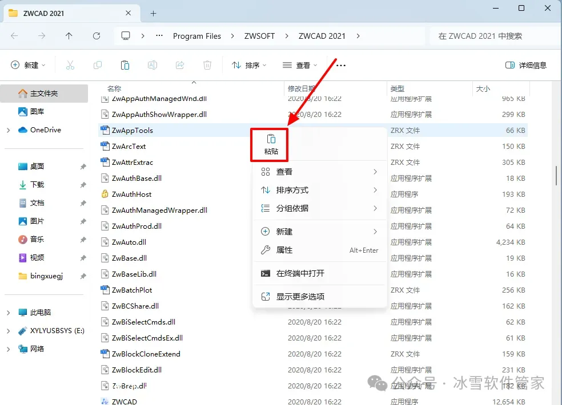Select the ZwBlockCloneExtend file

146,354
